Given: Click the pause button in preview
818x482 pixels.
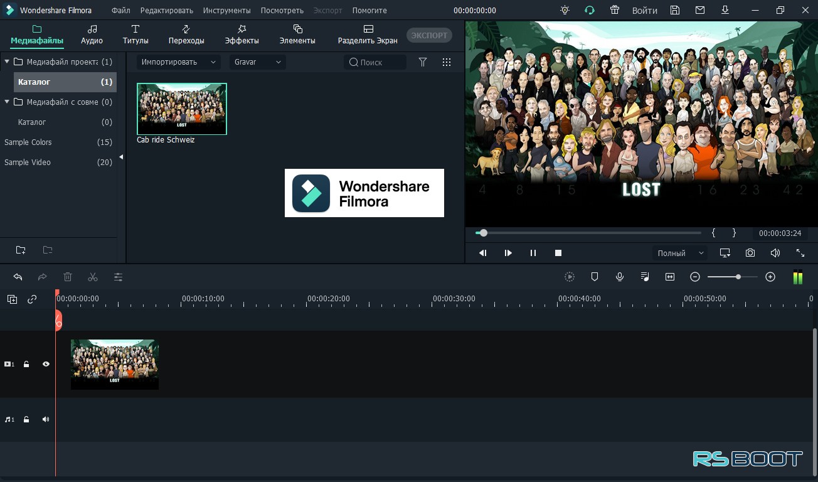Looking at the screenshot, I should (533, 253).
